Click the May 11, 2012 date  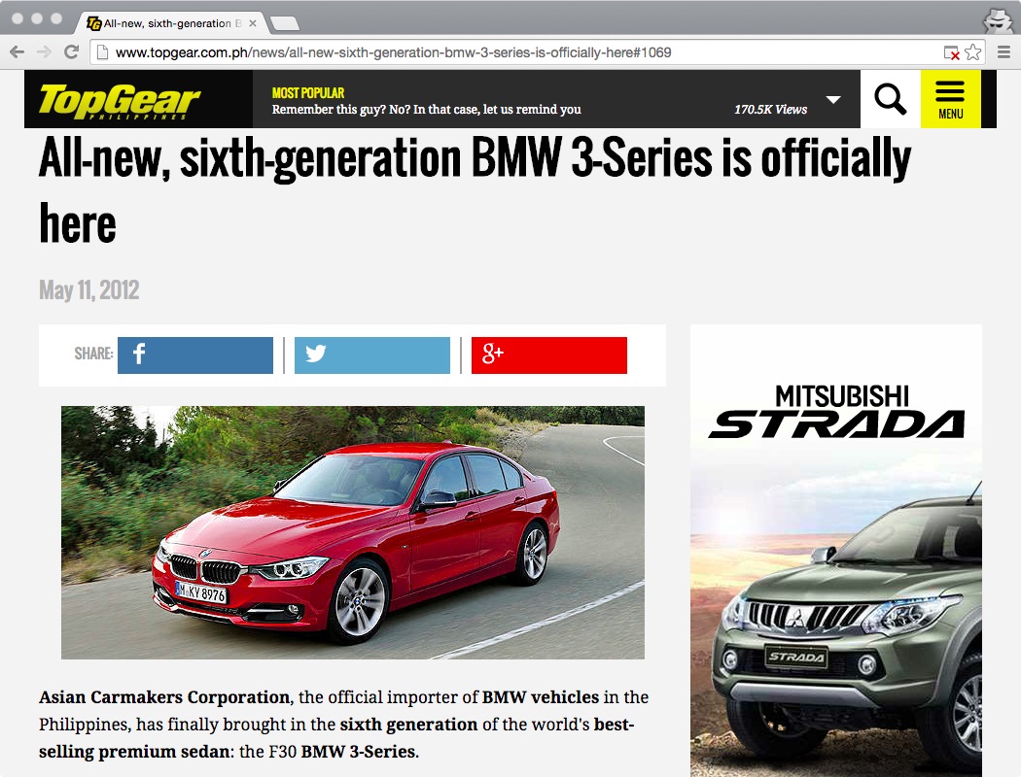pos(89,290)
